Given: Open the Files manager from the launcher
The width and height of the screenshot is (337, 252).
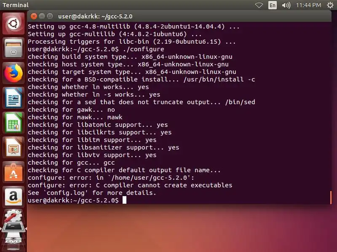Looking at the screenshot, I should tap(13, 48).
